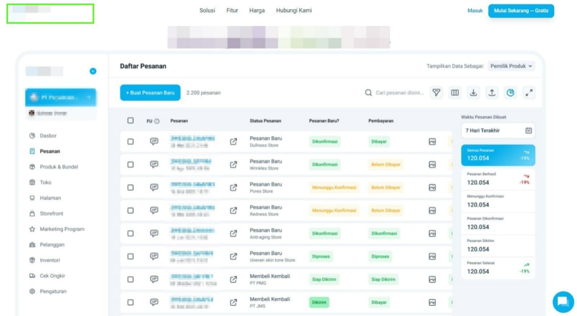Click image icon in Pores Store row
The width and height of the screenshot is (577, 316).
click(x=432, y=188)
